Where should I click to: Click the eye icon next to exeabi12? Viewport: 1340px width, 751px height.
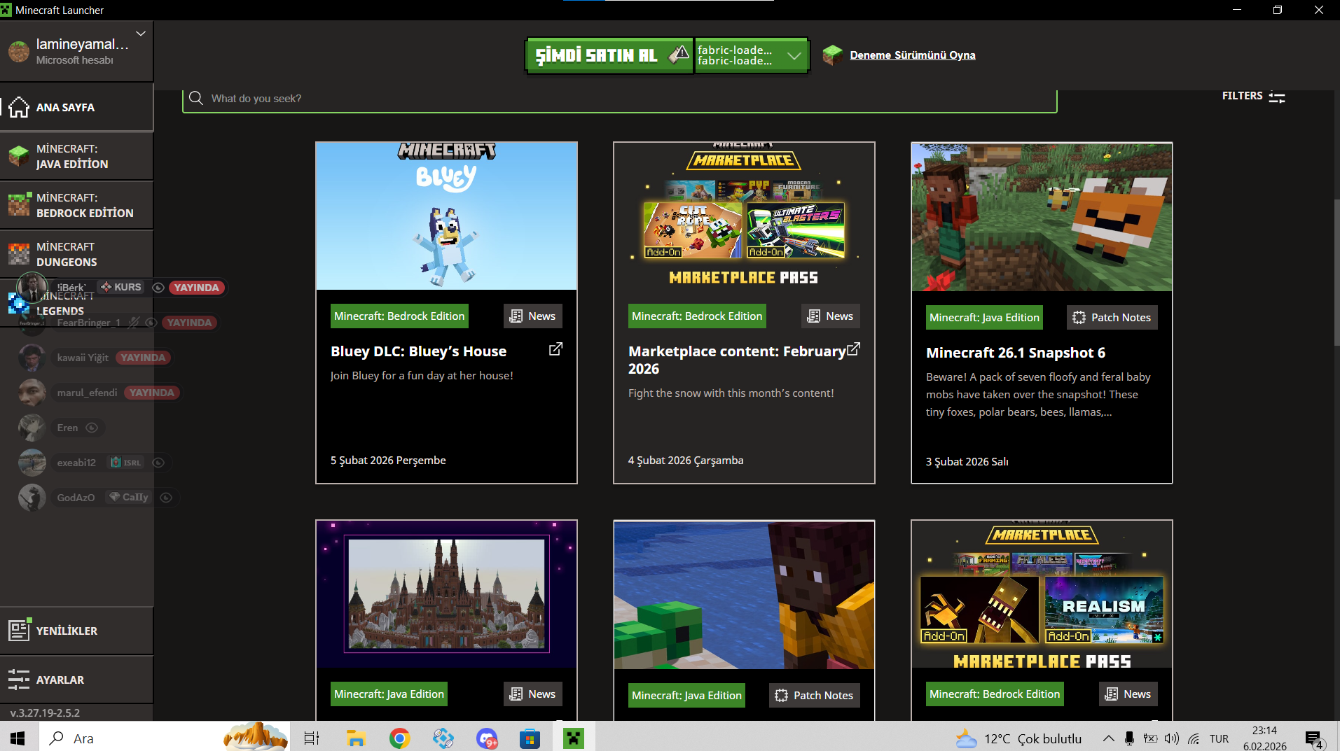click(158, 463)
